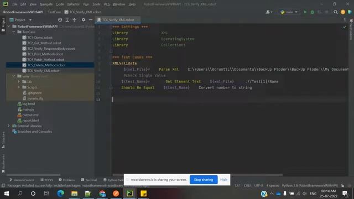
Task: Open Microsoft Edge from the taskbar
Action: click(x=60, y=193)
